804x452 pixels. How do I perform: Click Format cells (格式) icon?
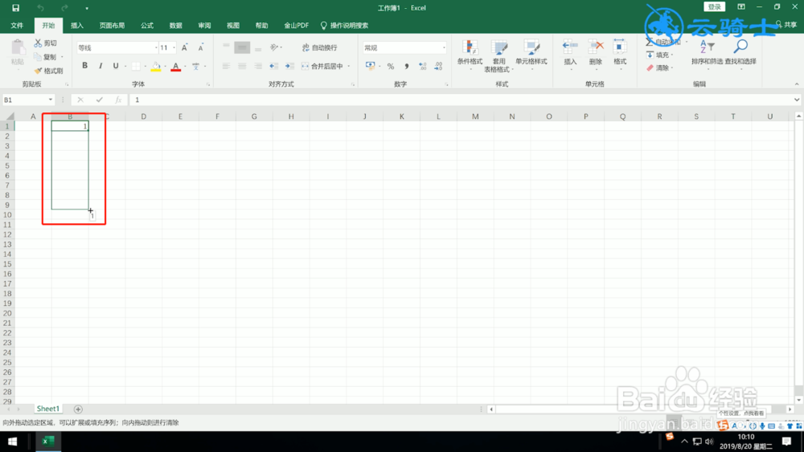pos(620,52)
